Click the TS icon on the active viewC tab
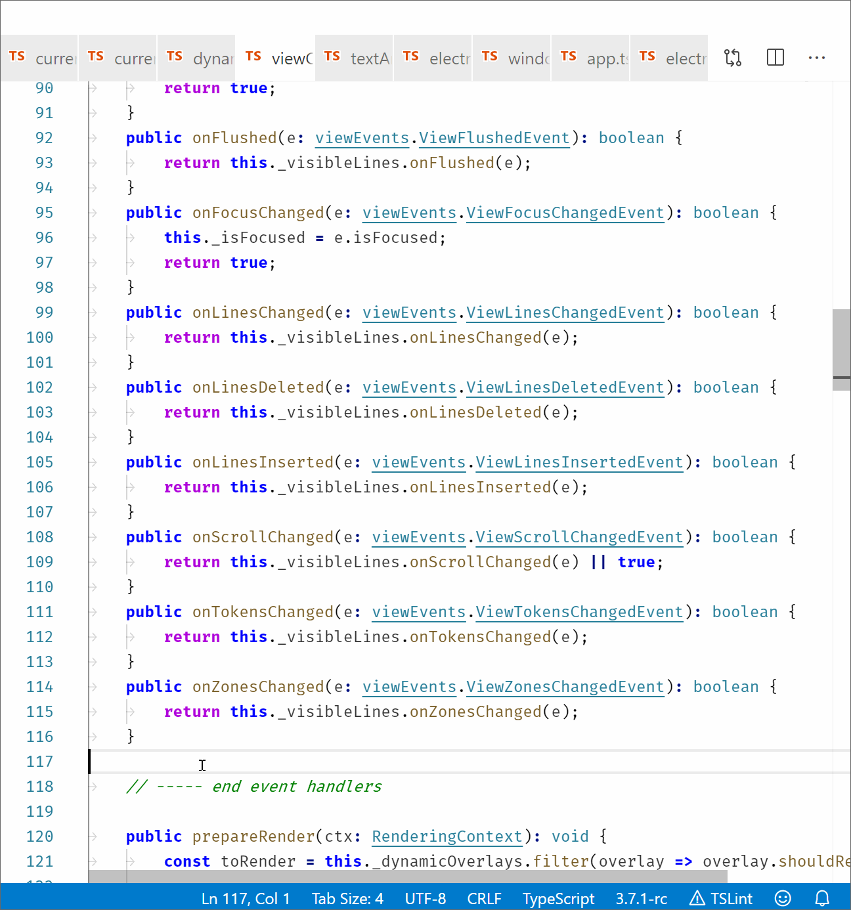 tap(253, 56)
